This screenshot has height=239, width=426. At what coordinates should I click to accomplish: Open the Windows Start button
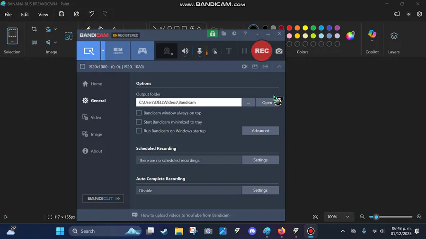60,231
